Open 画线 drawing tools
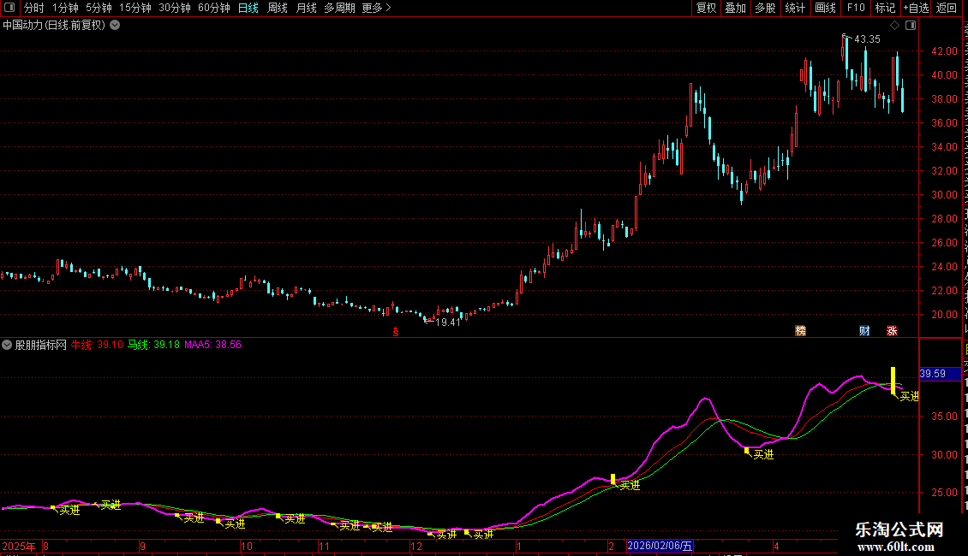The image size is (968, 556). pos(826,8)
